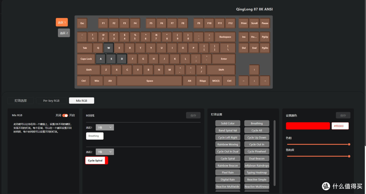Choose Pixel Rain effect

(x=228, y=173)
